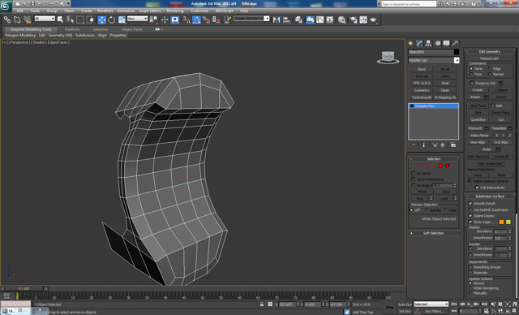This screenshot has height=315, width=519.
Task: Choose the Manually update option
Action: (x=470, y=293)
